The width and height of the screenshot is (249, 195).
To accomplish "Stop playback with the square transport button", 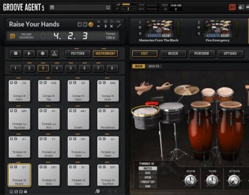I will (x=16, y=53).
